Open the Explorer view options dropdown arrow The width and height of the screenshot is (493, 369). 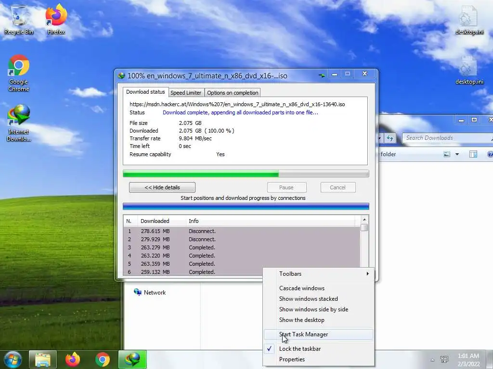click(457, 154)
